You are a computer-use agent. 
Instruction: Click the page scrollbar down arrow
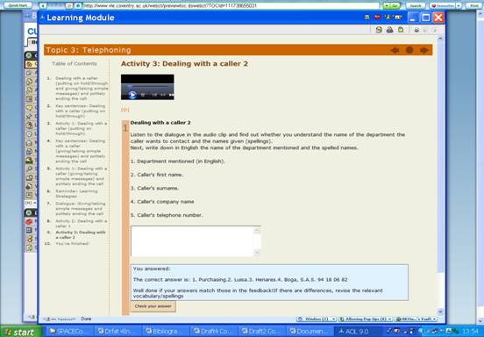pyautogui.click(x=440, y=312)
